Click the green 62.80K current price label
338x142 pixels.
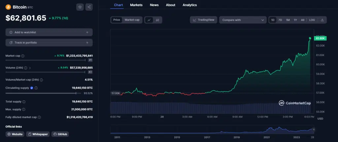[320, 38]
